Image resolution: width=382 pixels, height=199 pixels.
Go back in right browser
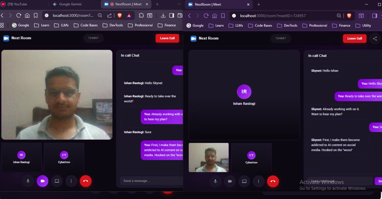189,16
